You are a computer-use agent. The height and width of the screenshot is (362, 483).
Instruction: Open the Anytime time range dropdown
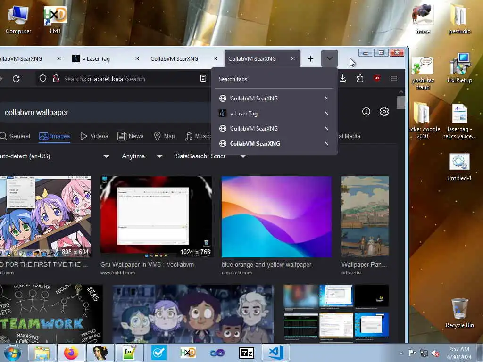coord(142,156)
